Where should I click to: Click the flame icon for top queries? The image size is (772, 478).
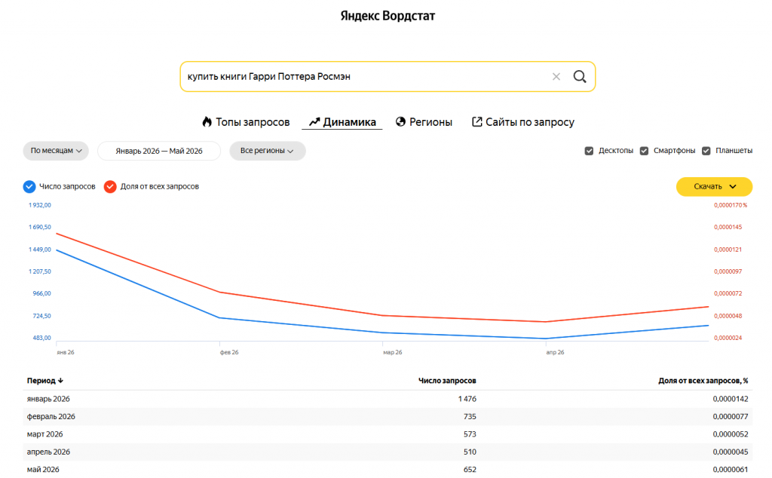pos(207,121)
